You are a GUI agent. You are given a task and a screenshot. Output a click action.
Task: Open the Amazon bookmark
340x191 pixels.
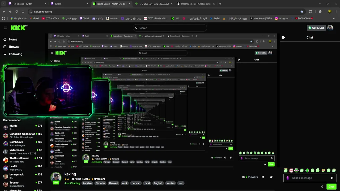112,19
